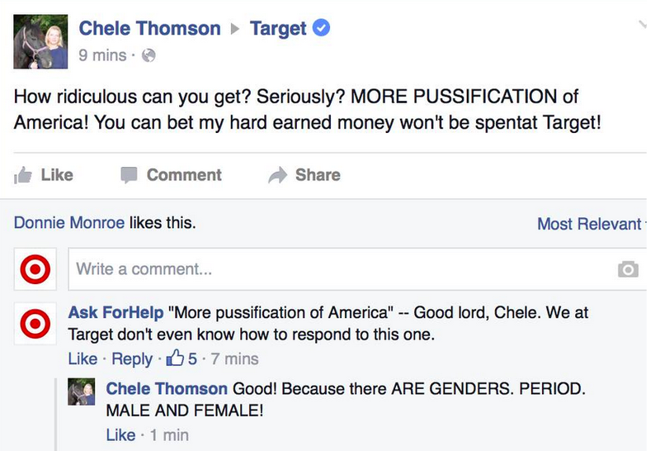
Task: Open Chele Thomson's post profile photo
Action: pyautogui.click(x=40, y=41)
